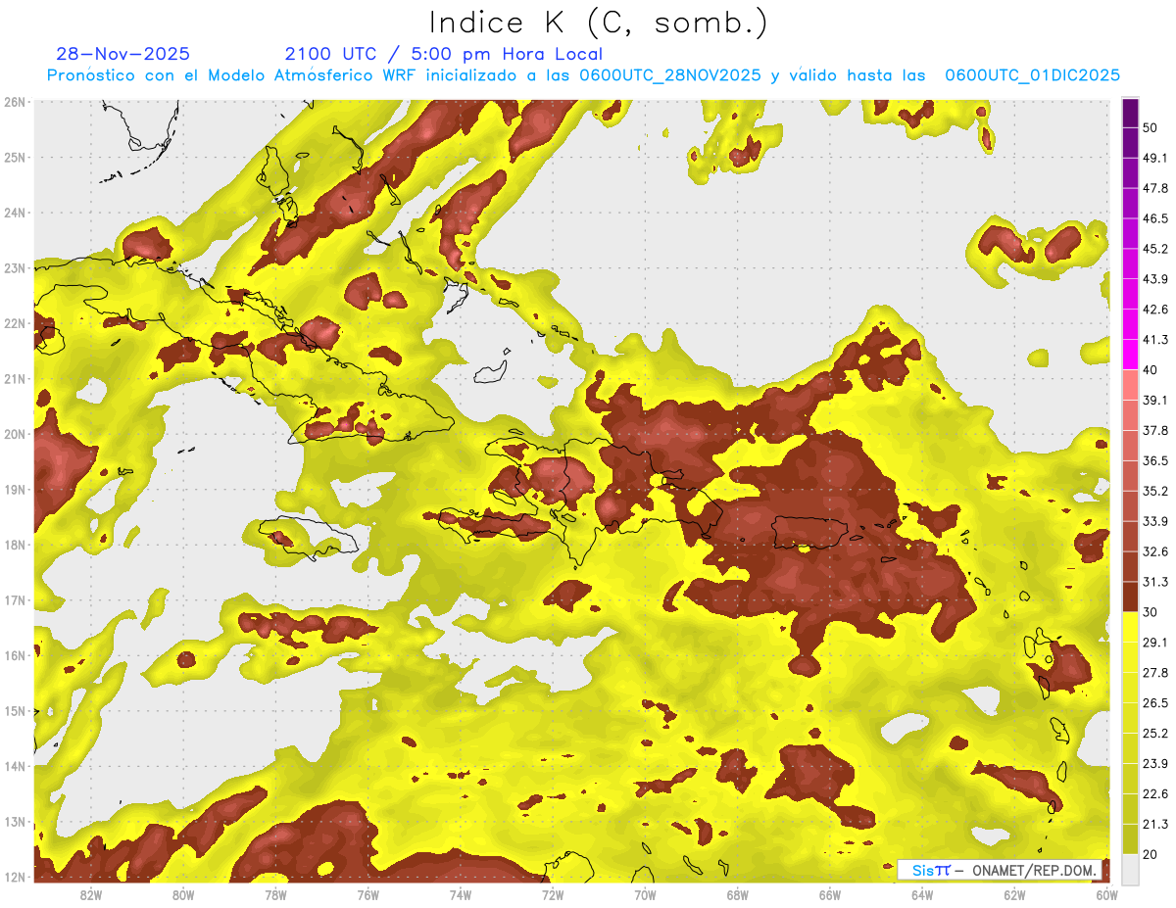
Task: Select the '37.8' color scale value
Action: point(1154,430)
